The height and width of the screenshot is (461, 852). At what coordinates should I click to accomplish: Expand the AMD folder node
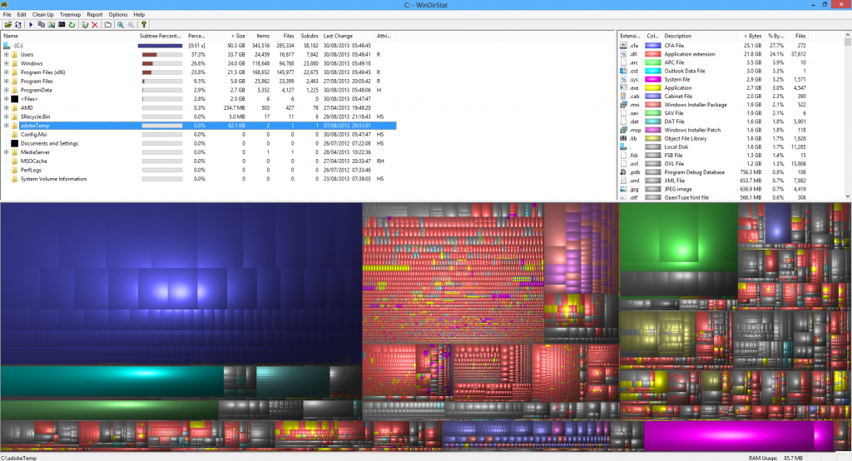7,107
